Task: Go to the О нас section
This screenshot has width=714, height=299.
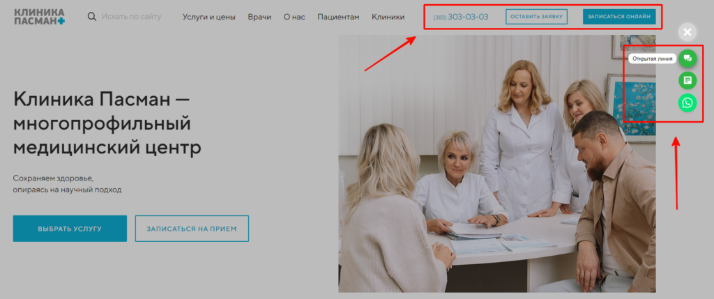Action: click(294, 17)
